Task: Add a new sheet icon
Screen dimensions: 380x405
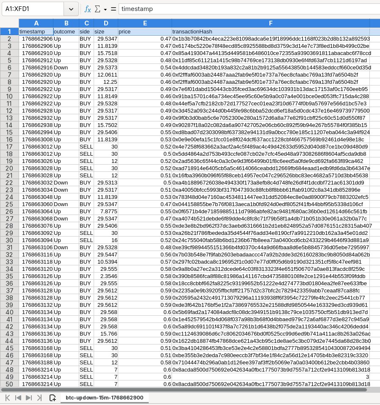Action: [53, 398]
